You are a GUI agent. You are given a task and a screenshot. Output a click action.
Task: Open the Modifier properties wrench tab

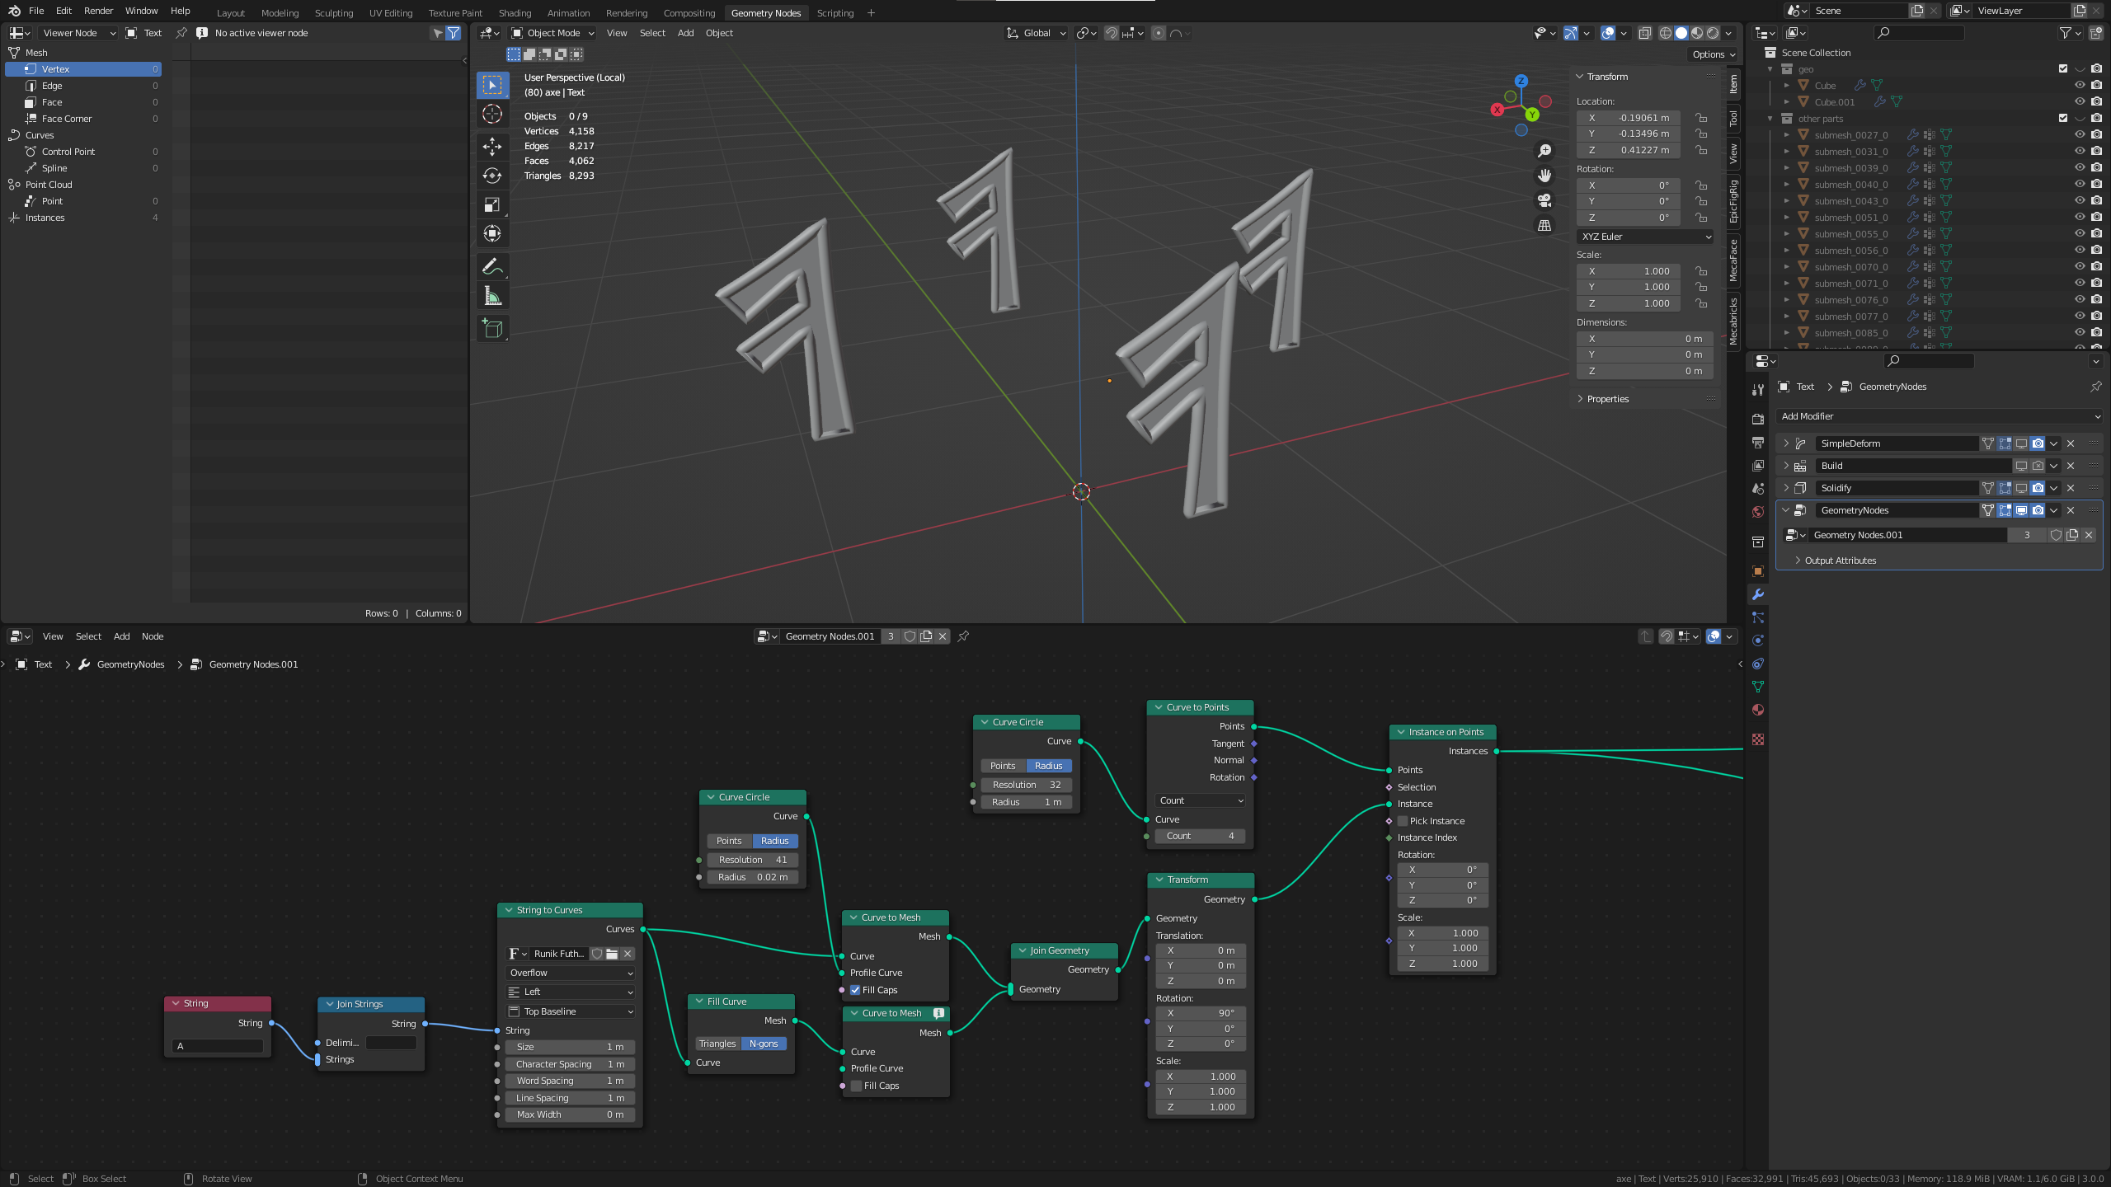click(1758, 594)
